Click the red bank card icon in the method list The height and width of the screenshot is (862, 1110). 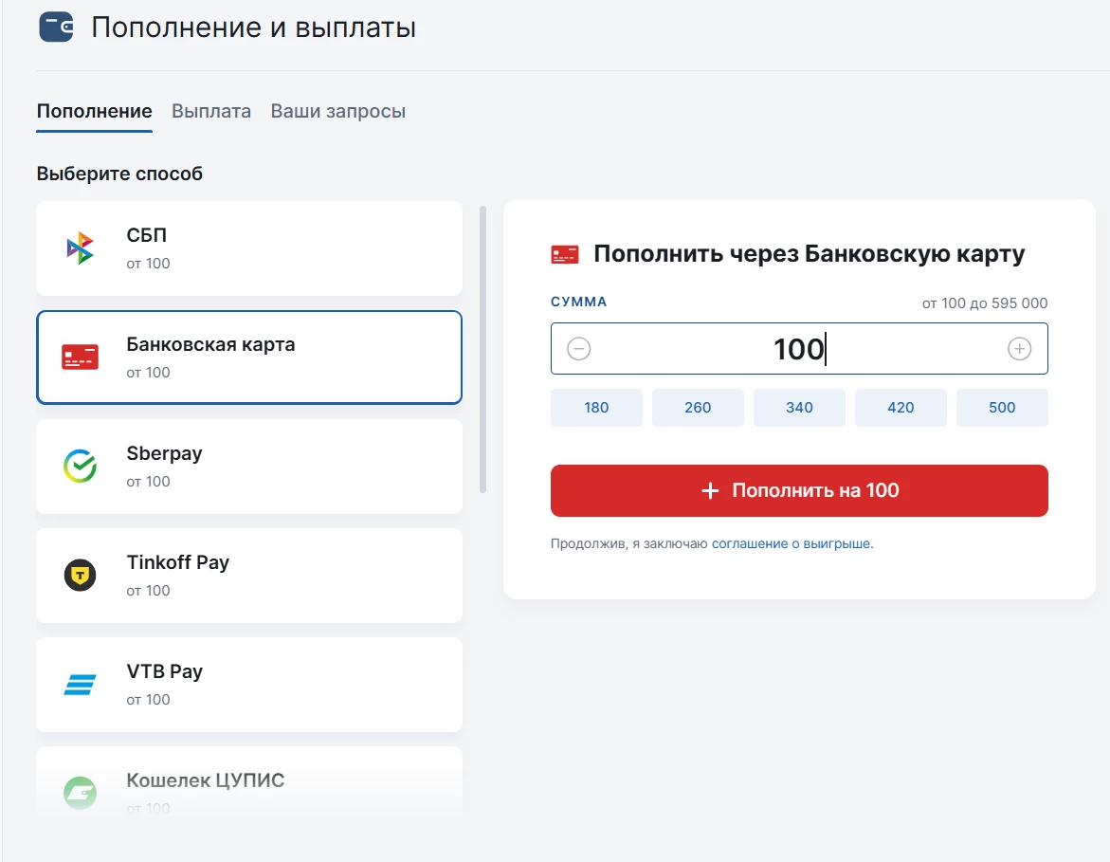click(x=80, y=357)
